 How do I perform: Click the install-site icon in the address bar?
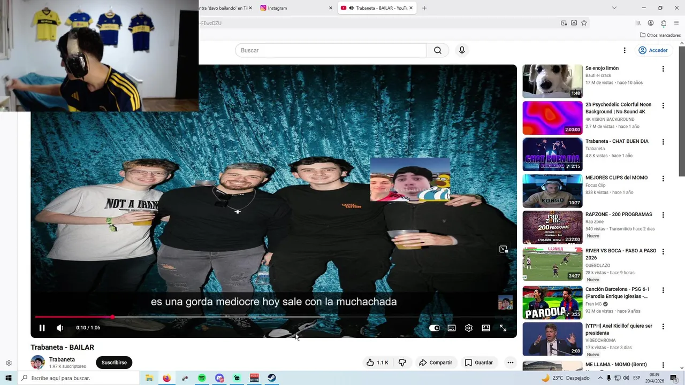pyautogui.click(x=574, y=23)
